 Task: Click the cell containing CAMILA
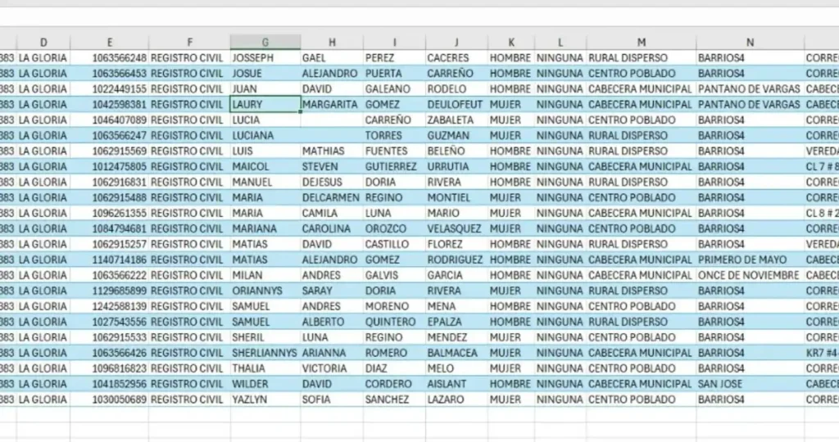pyautogui.click(x=332, y=213)
